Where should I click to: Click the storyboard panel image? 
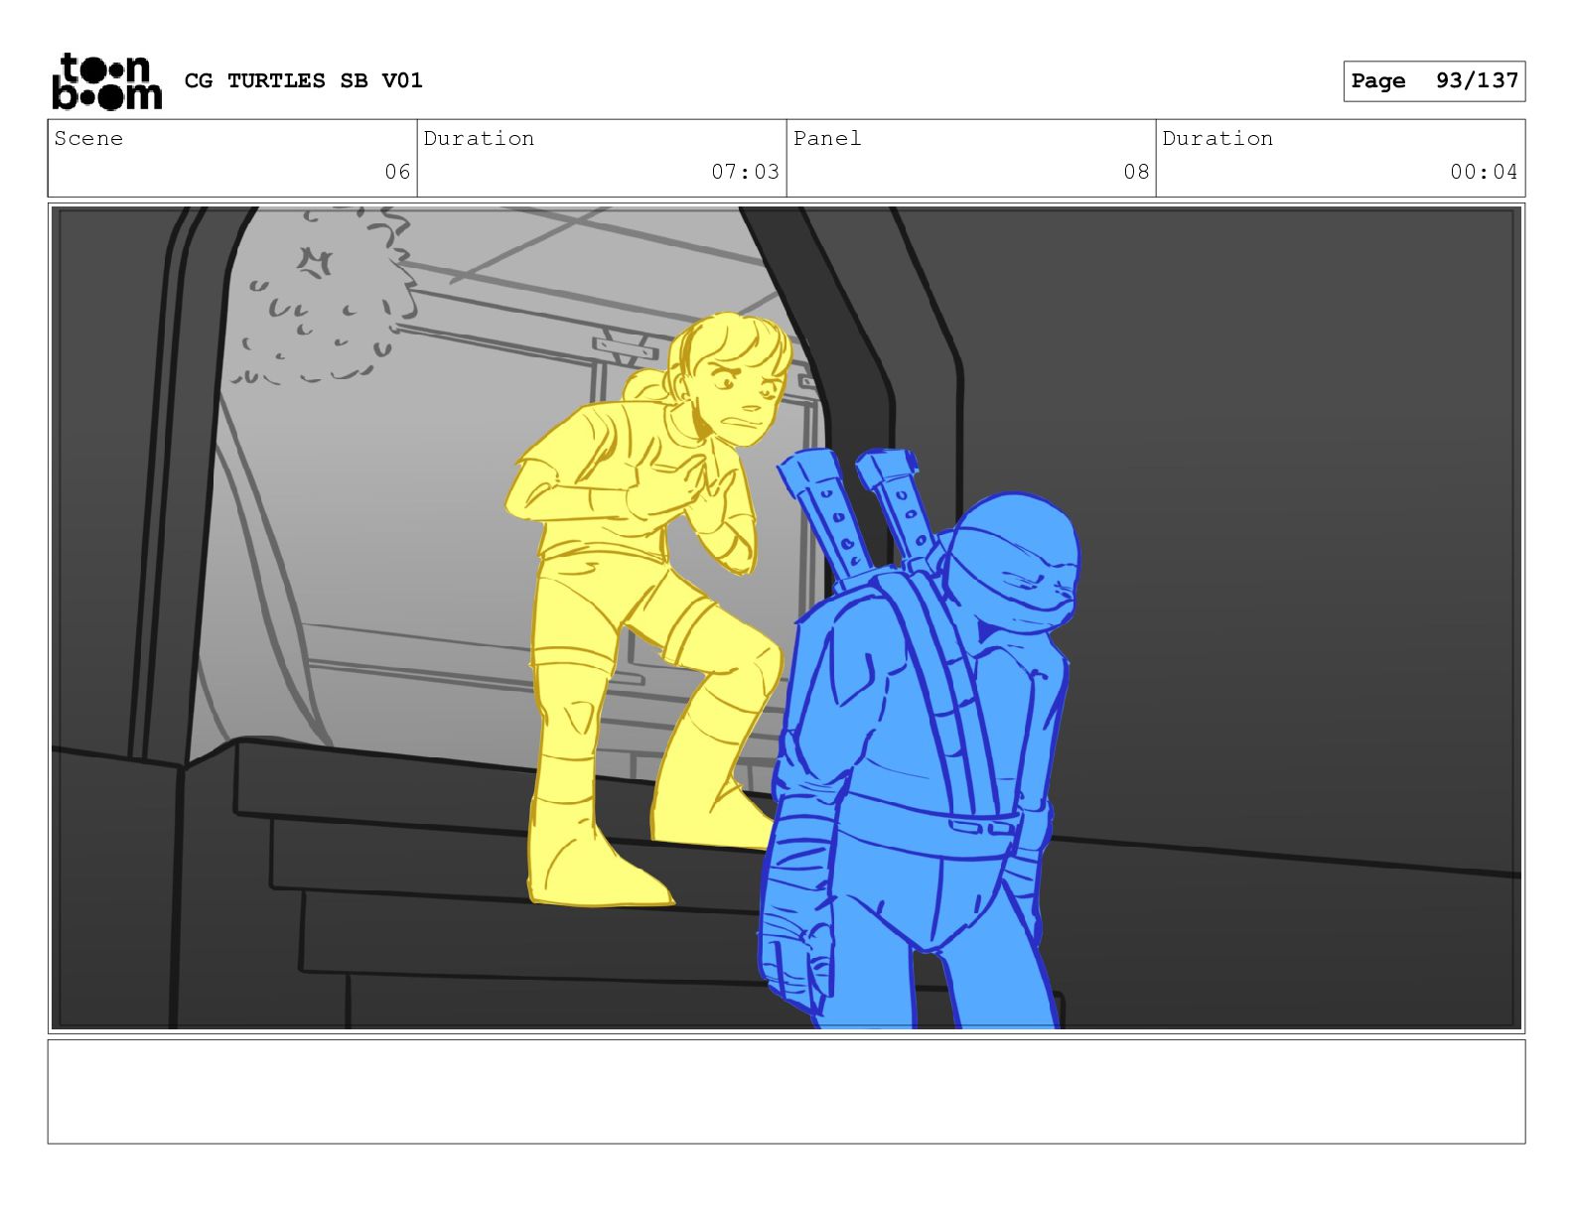click(x=786, y=617)
